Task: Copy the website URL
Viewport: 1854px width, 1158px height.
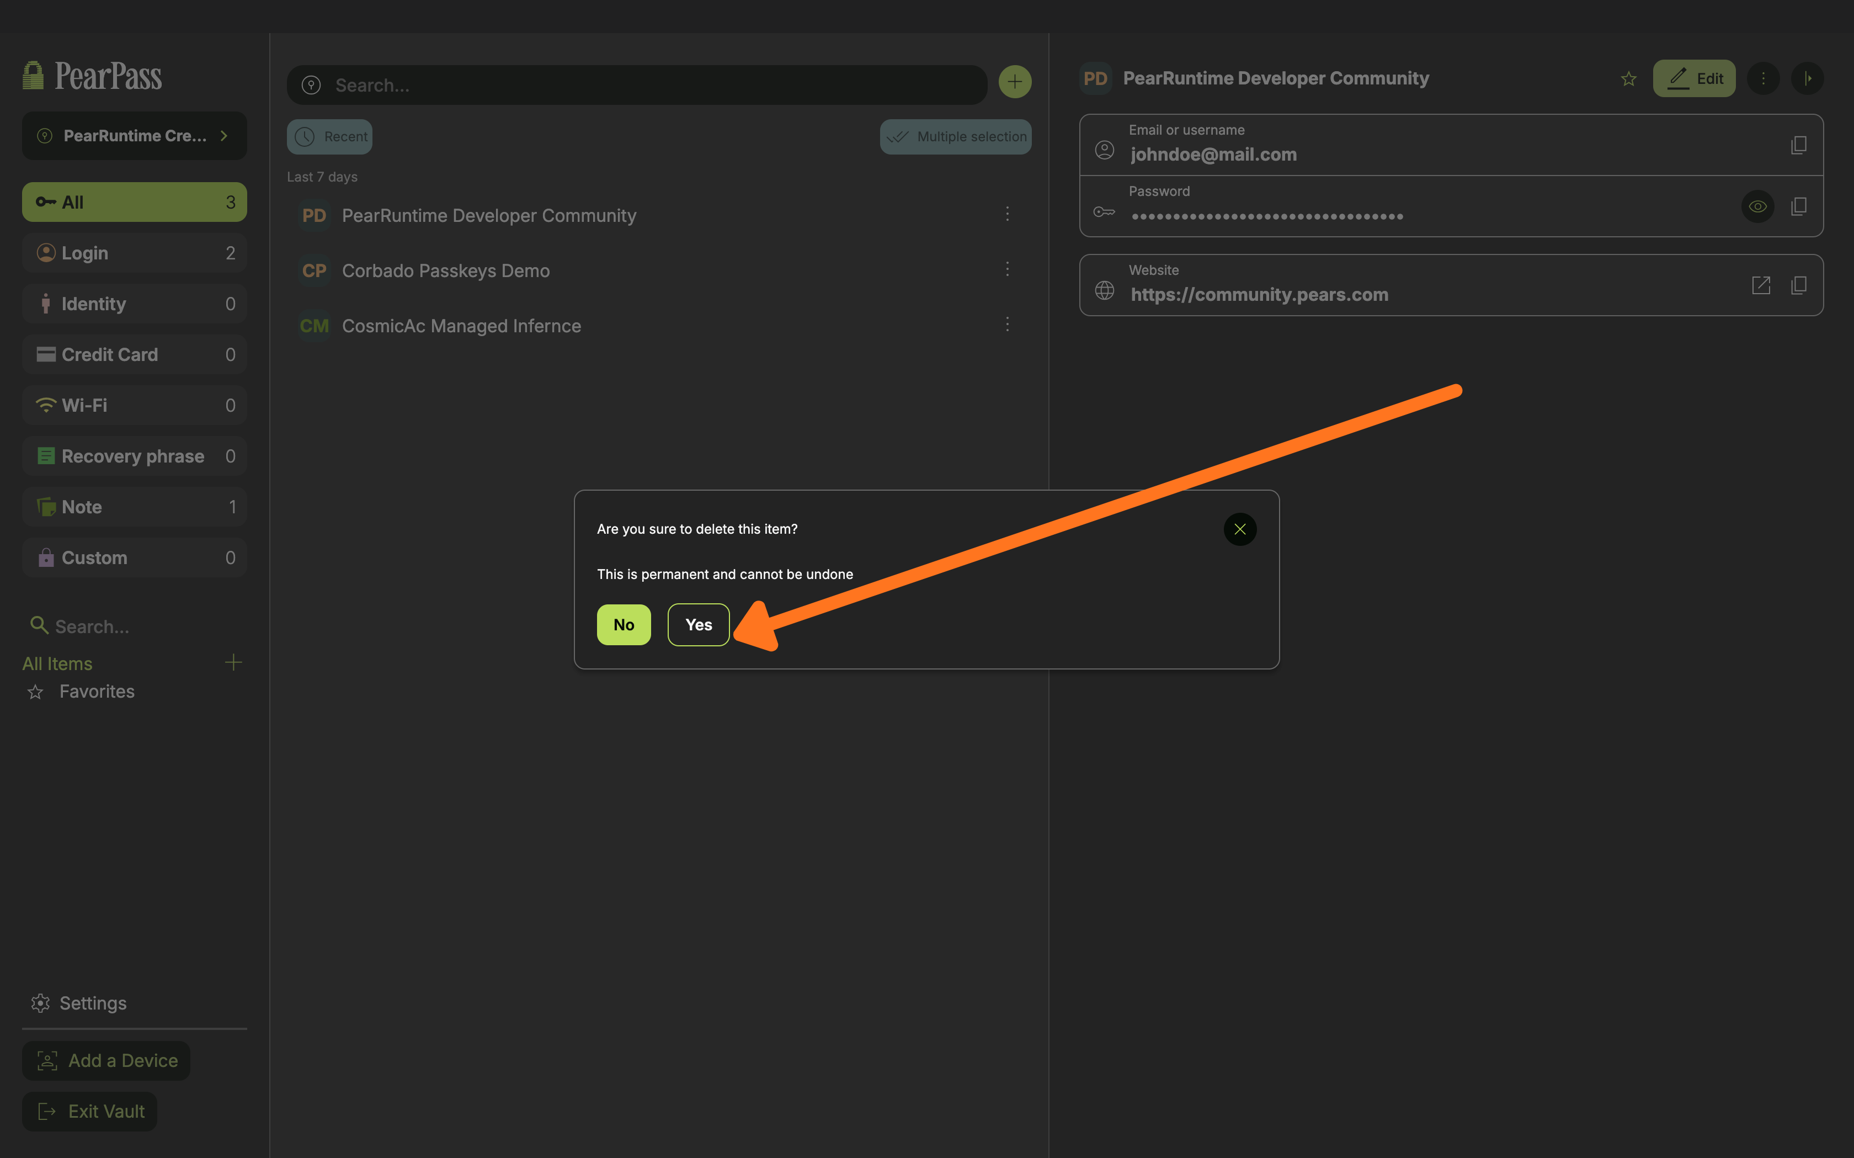Action: point(1798,286)
